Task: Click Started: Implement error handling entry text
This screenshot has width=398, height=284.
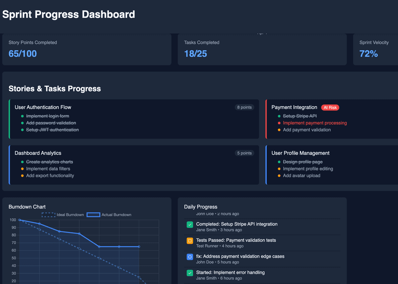Action: coord(231,272)
